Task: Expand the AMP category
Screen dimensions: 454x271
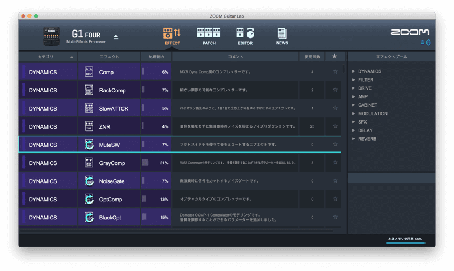Action: click(x=354, y=96)
